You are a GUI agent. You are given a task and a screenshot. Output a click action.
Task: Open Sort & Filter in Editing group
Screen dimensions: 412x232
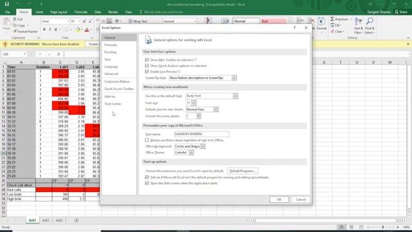click(x=359, y=26)
